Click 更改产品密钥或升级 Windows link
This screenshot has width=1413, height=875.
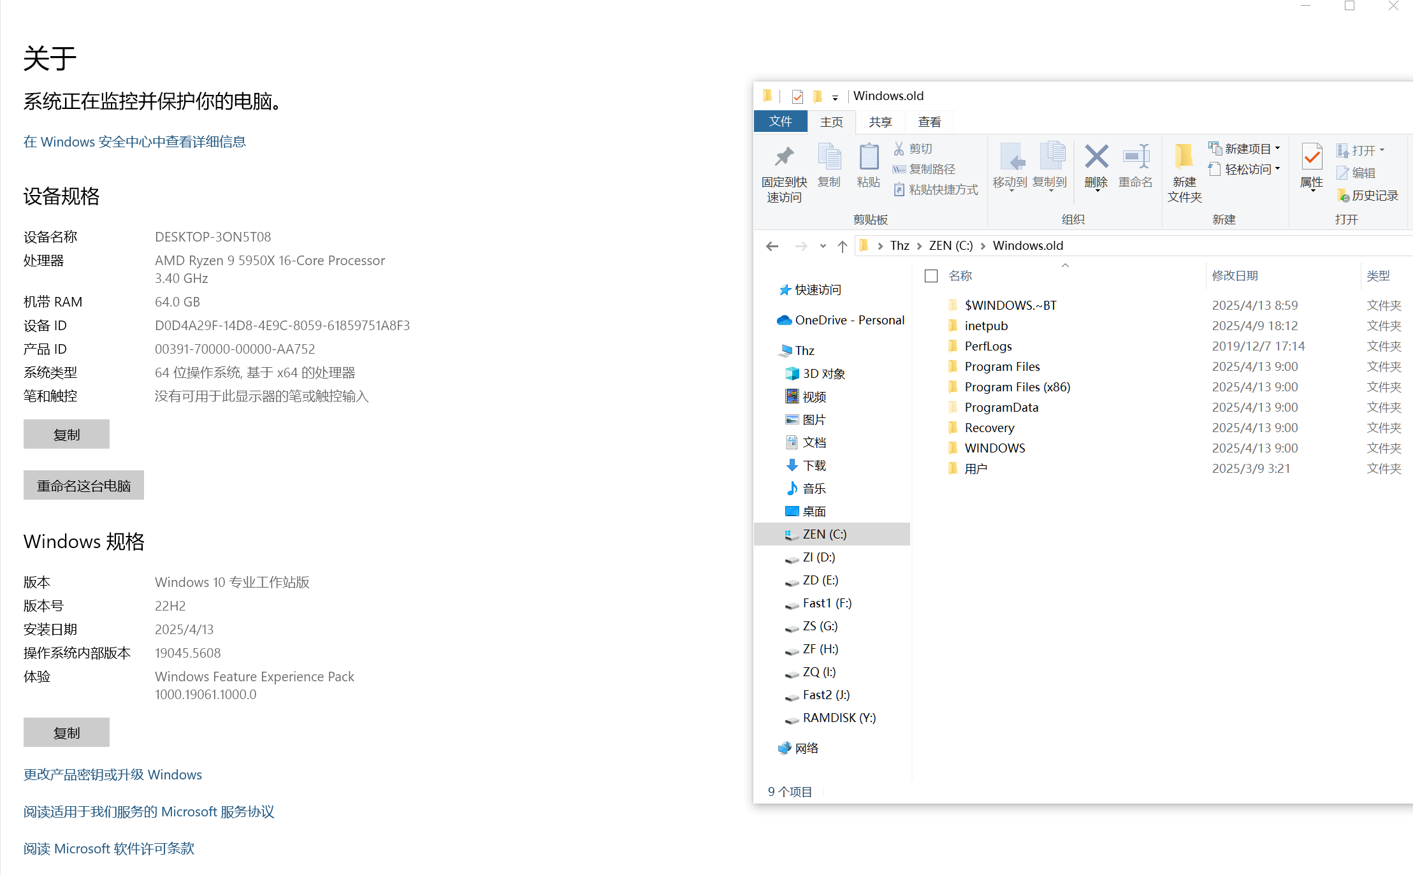pos(113,774)
